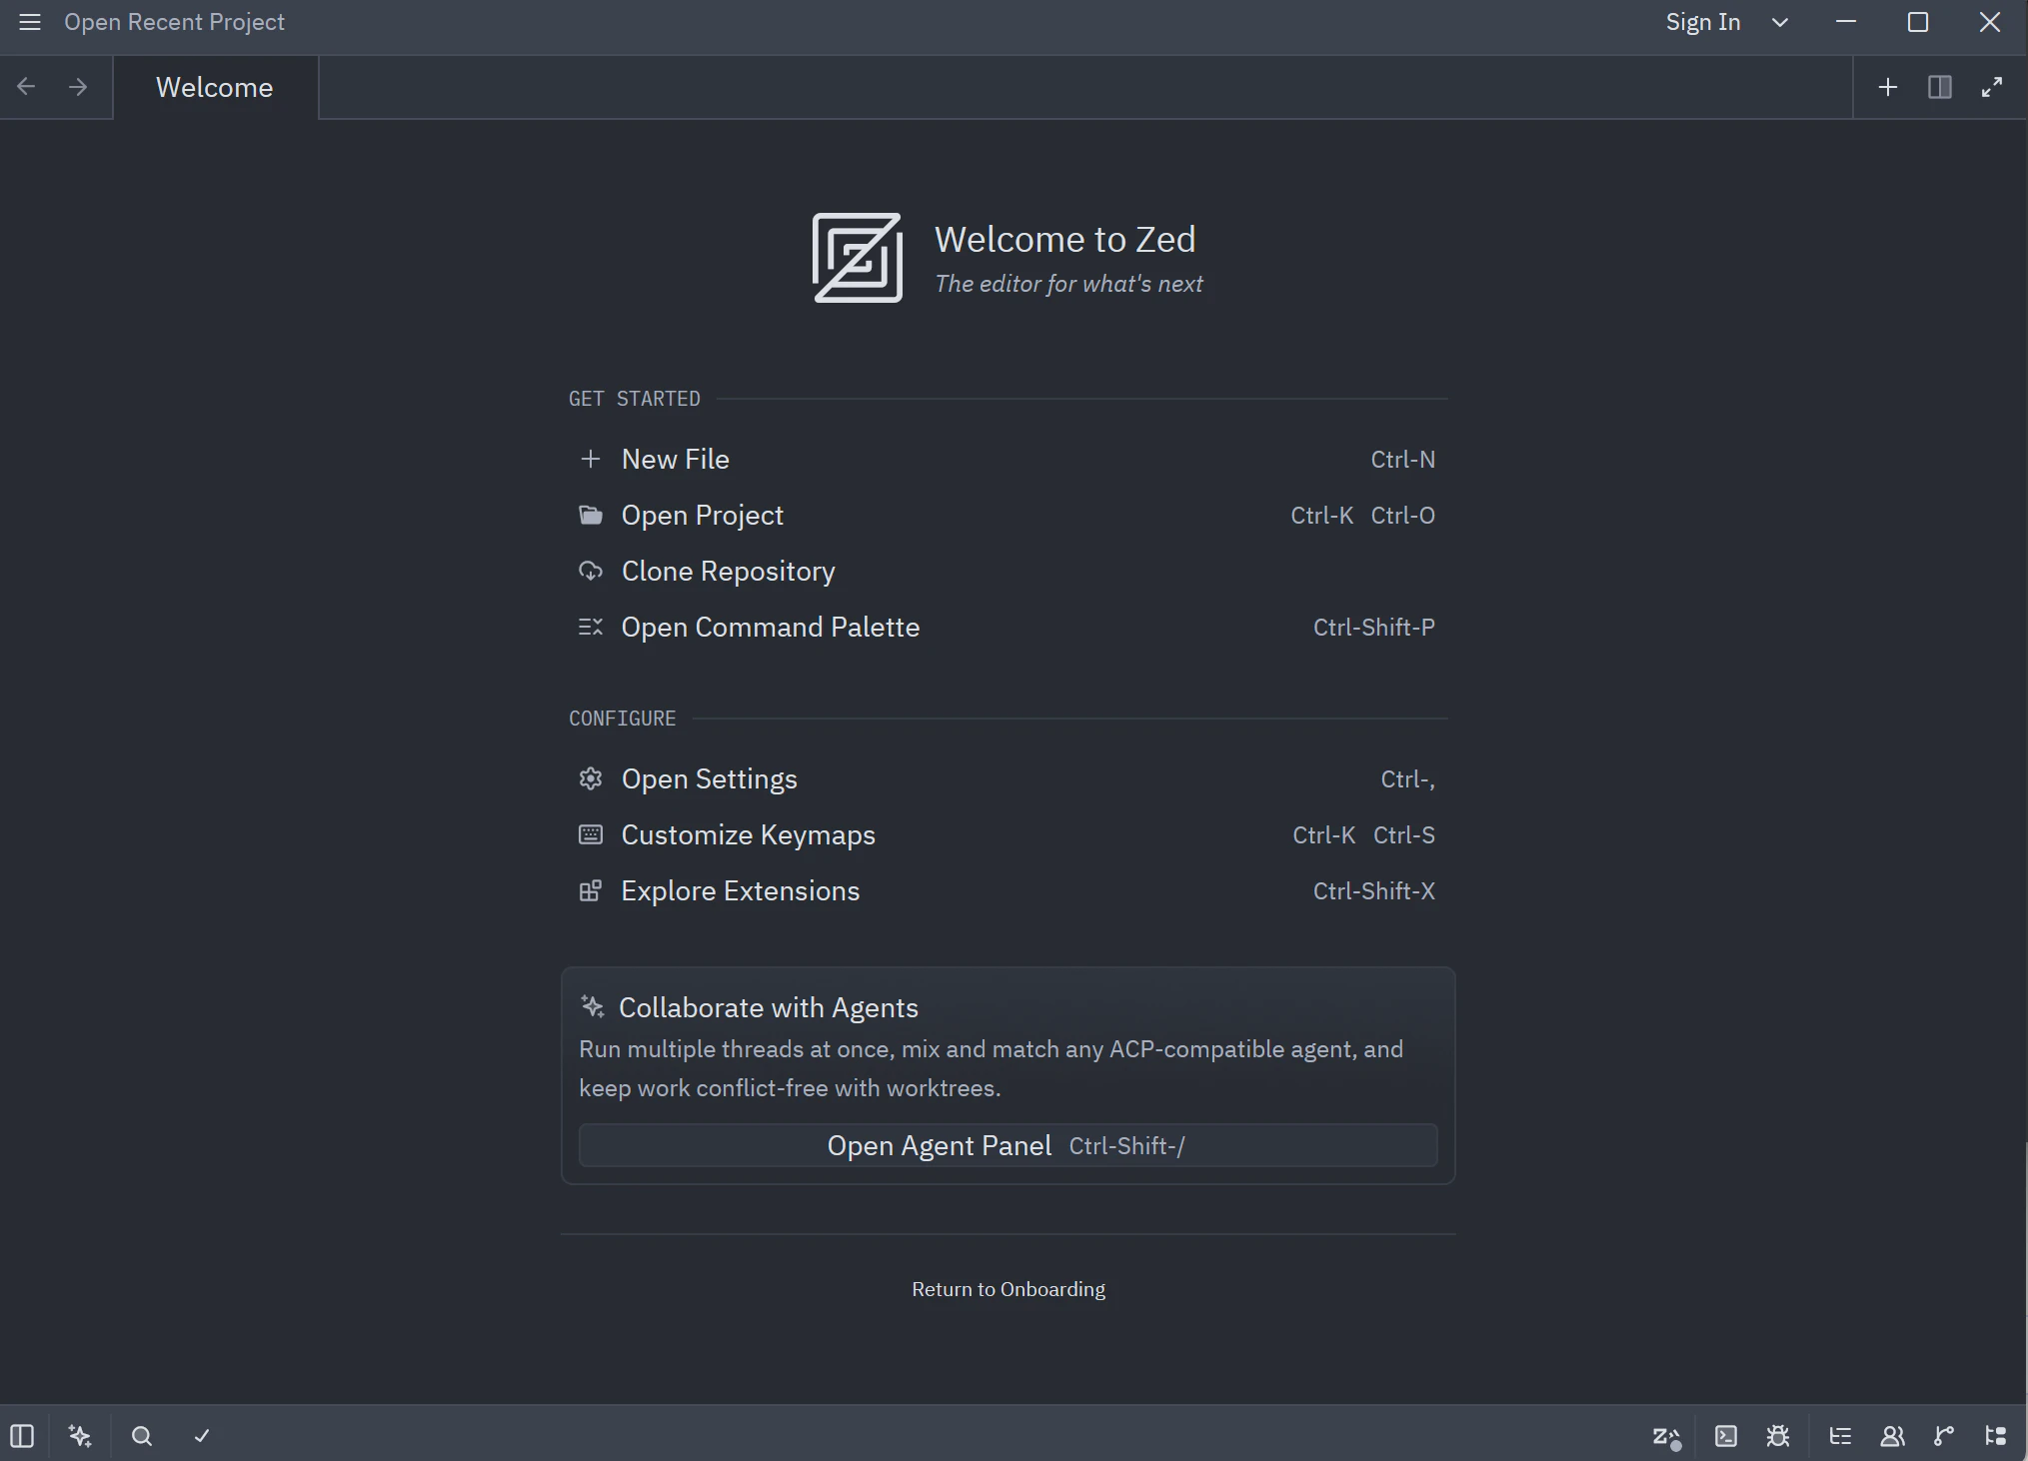2028x1461 pixels.
Task: Browse Explore Extensions
Action: click(x=1008, y=890)
